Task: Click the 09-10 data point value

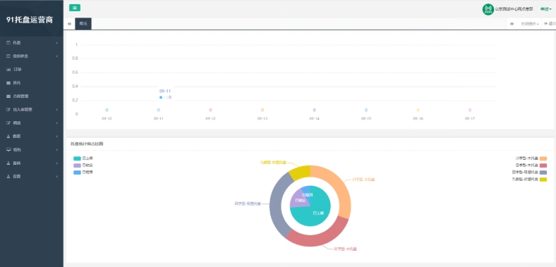Action: tap(107, 110)
